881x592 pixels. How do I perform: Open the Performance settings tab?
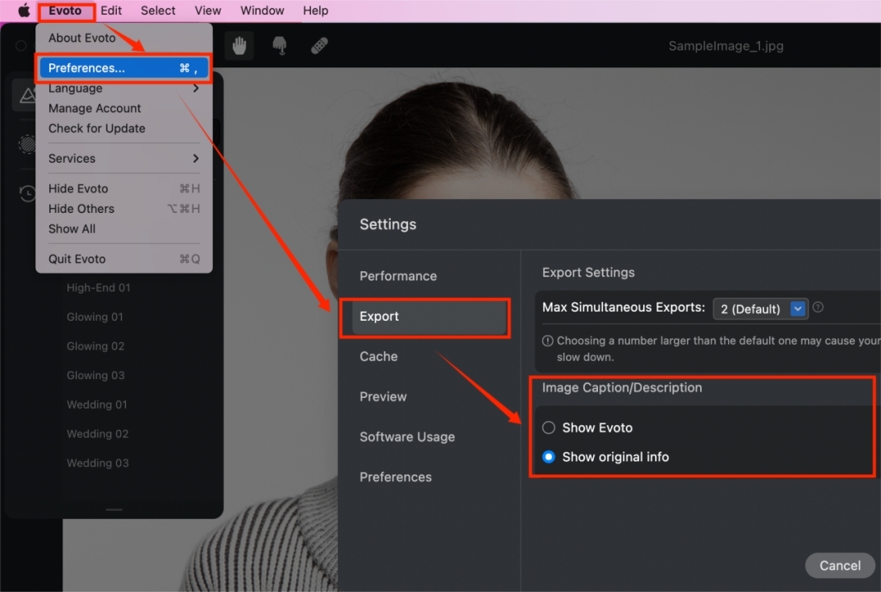coord(398,276)
